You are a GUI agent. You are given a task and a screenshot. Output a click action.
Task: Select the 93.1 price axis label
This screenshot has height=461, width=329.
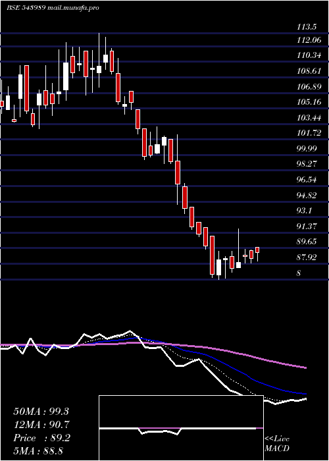[305, 211]
